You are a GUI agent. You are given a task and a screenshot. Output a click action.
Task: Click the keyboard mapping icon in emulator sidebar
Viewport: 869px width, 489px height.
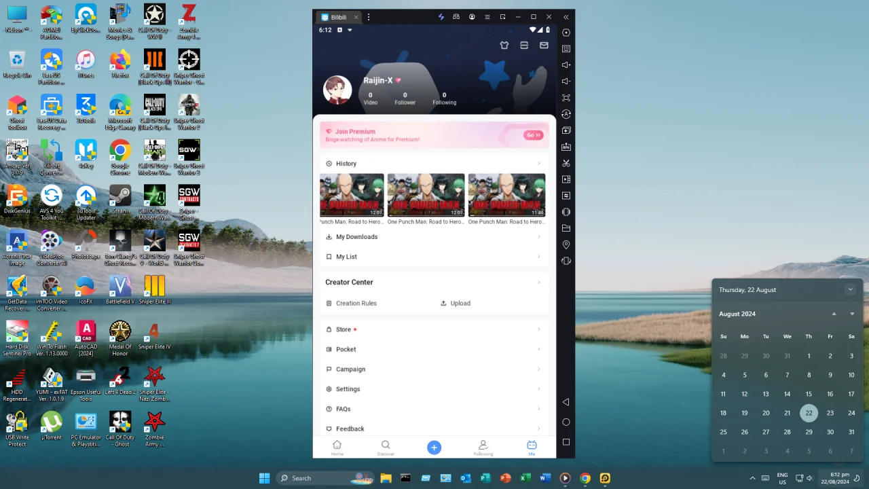[x=566, y=49]
